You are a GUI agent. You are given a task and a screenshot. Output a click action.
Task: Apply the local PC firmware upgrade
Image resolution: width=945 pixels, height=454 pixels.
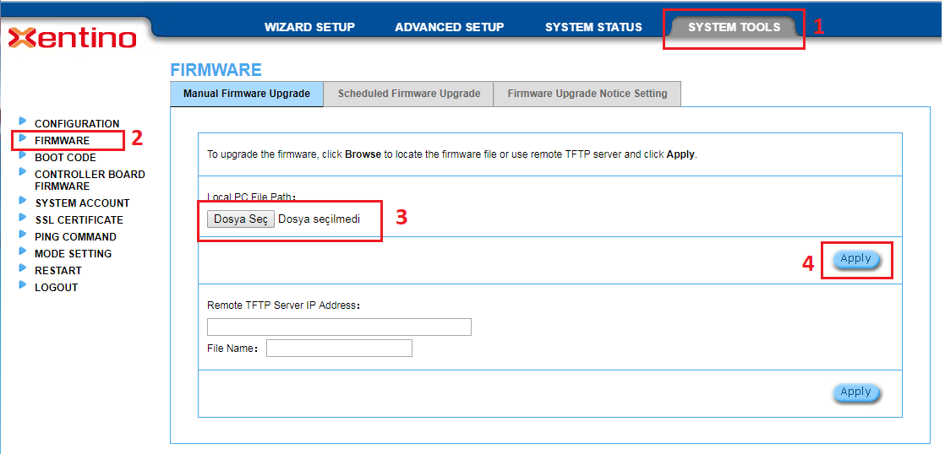coord(855,259)
